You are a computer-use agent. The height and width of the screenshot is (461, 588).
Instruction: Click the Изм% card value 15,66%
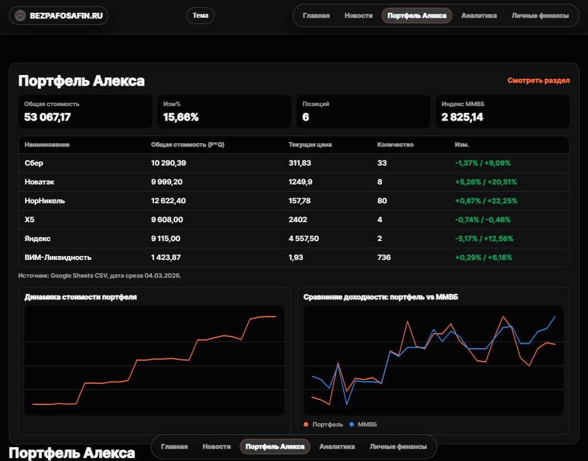click(181, 117)
